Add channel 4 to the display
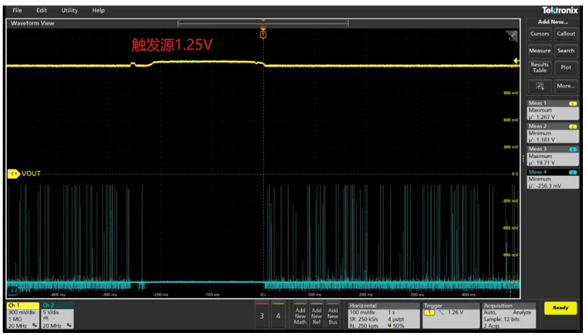This screenshot has height=335, width=587. pyautogui.click(x=278, y=315)
